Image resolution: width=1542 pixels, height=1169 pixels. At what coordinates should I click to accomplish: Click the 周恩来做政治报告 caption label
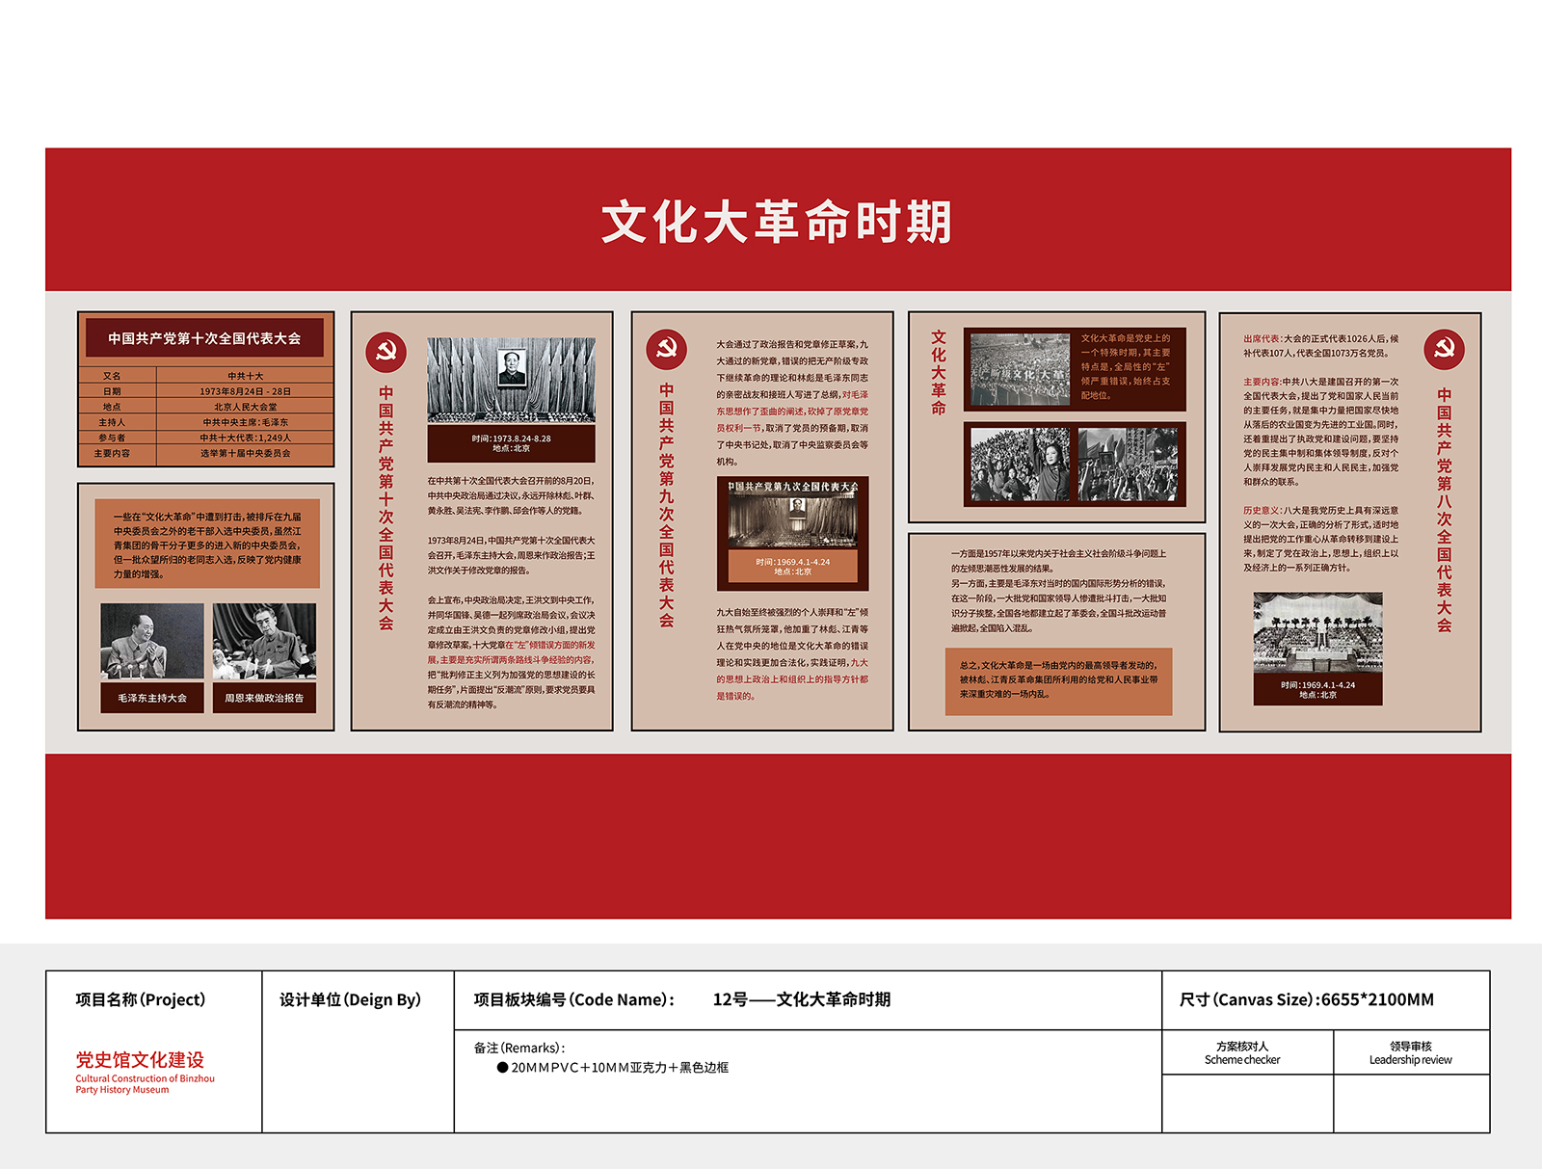[264, 698]
